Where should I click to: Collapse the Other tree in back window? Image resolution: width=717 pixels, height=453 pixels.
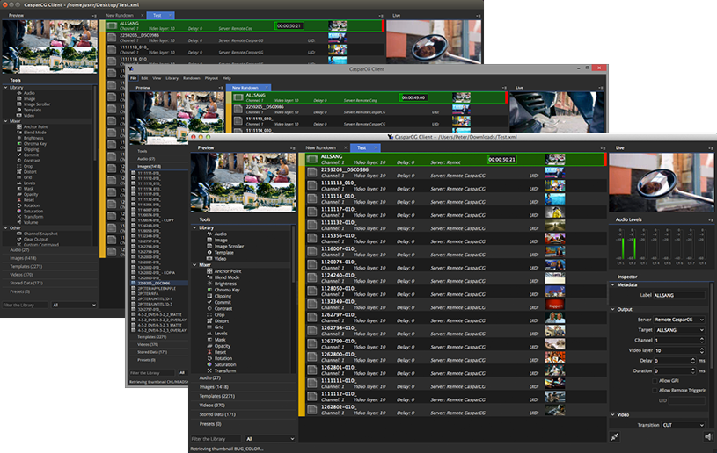pyautogui.click(x=5, y=227)
